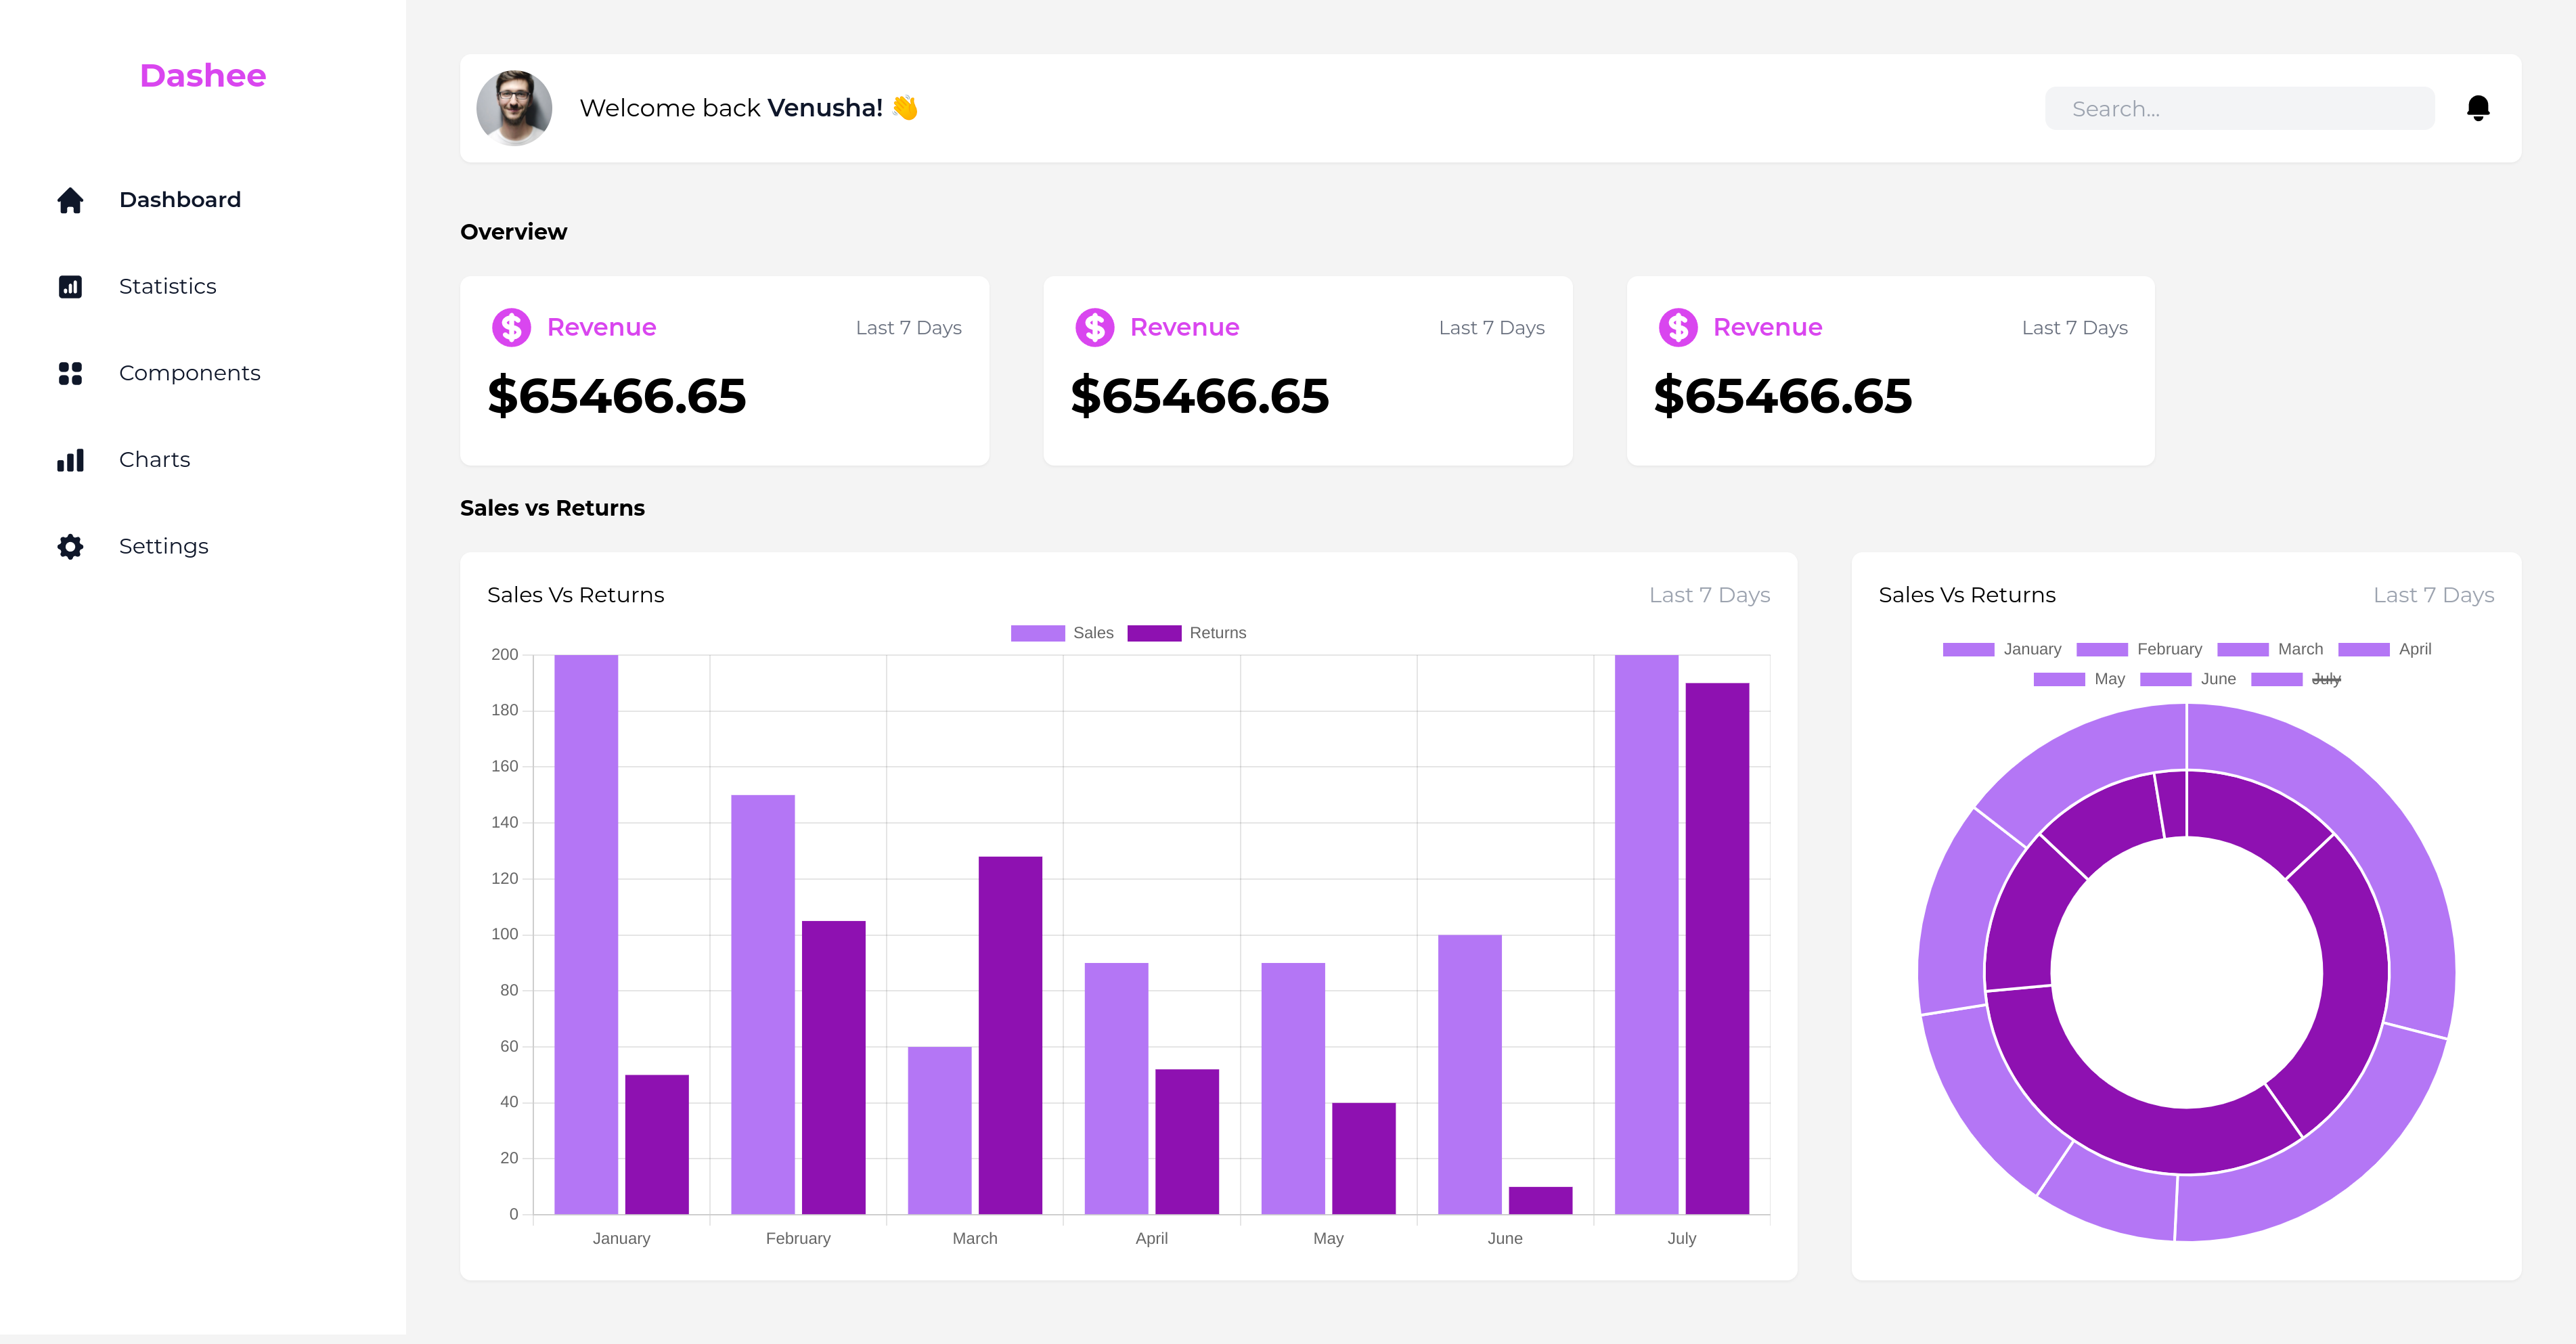Toggle the Returns dataset legend in bar chart

point(1186,633)
